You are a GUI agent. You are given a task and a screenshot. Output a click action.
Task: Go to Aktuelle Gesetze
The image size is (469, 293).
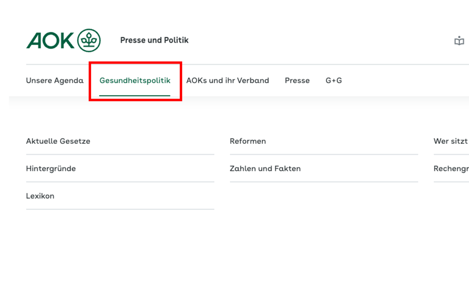[58, 141]
